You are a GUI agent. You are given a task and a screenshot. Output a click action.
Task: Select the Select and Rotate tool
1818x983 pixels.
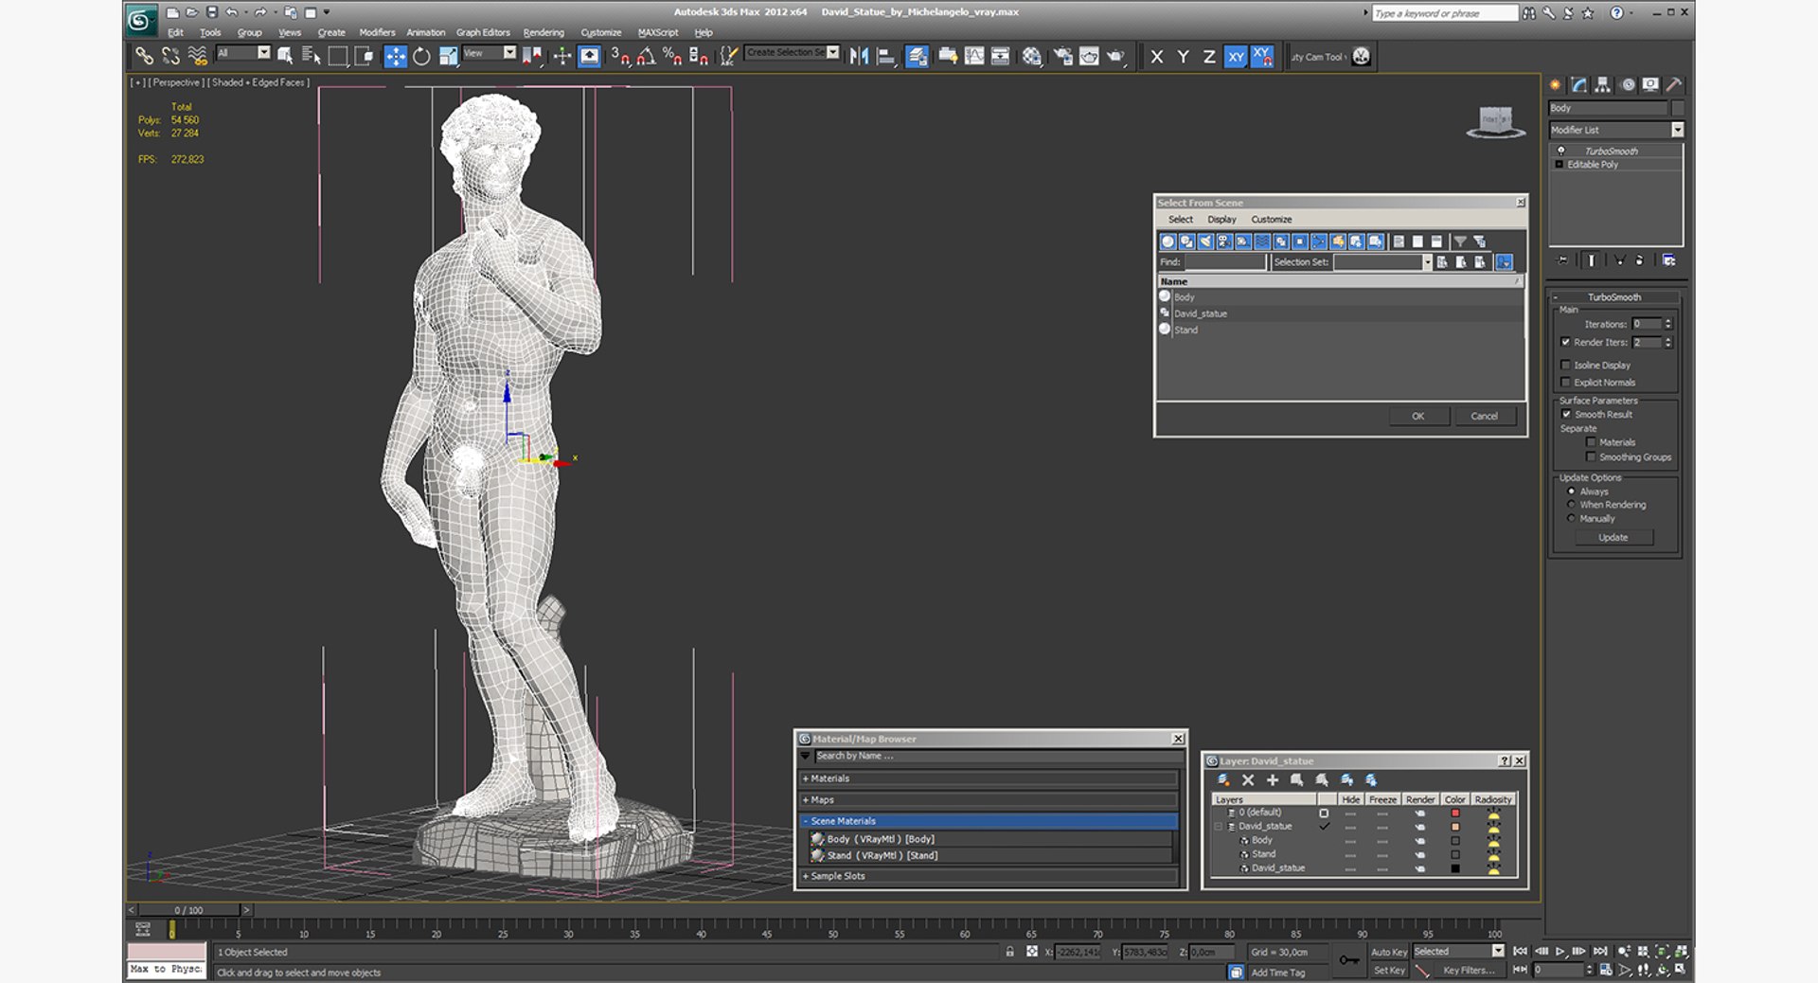tap(421, 57)
